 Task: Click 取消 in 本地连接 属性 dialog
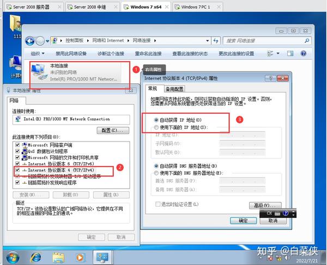pos(121,237)
